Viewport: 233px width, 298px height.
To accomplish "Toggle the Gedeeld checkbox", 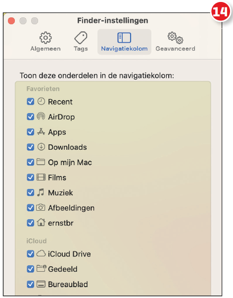I will coord(31,269).
